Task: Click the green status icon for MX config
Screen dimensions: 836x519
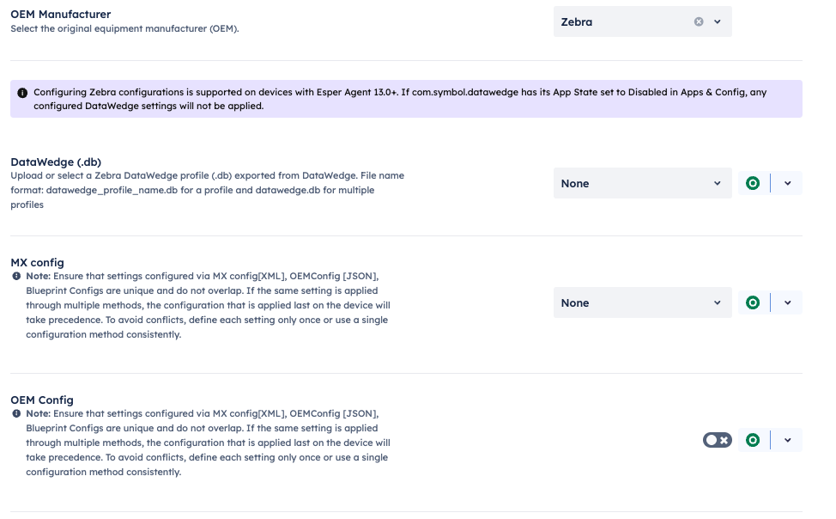Action: click(x=753, y=302)
